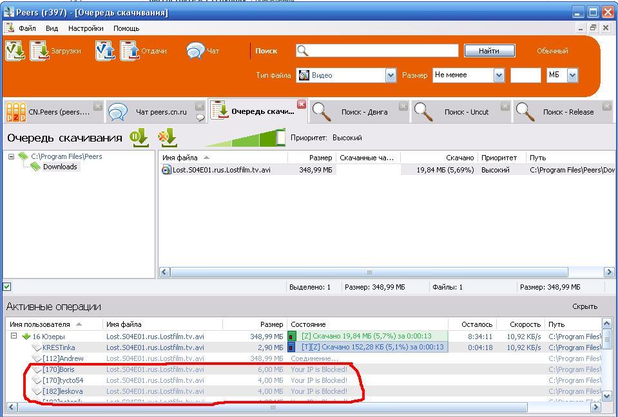Open the Не менее size condition dropdown
618x417 pixels.
pos(499,75)
